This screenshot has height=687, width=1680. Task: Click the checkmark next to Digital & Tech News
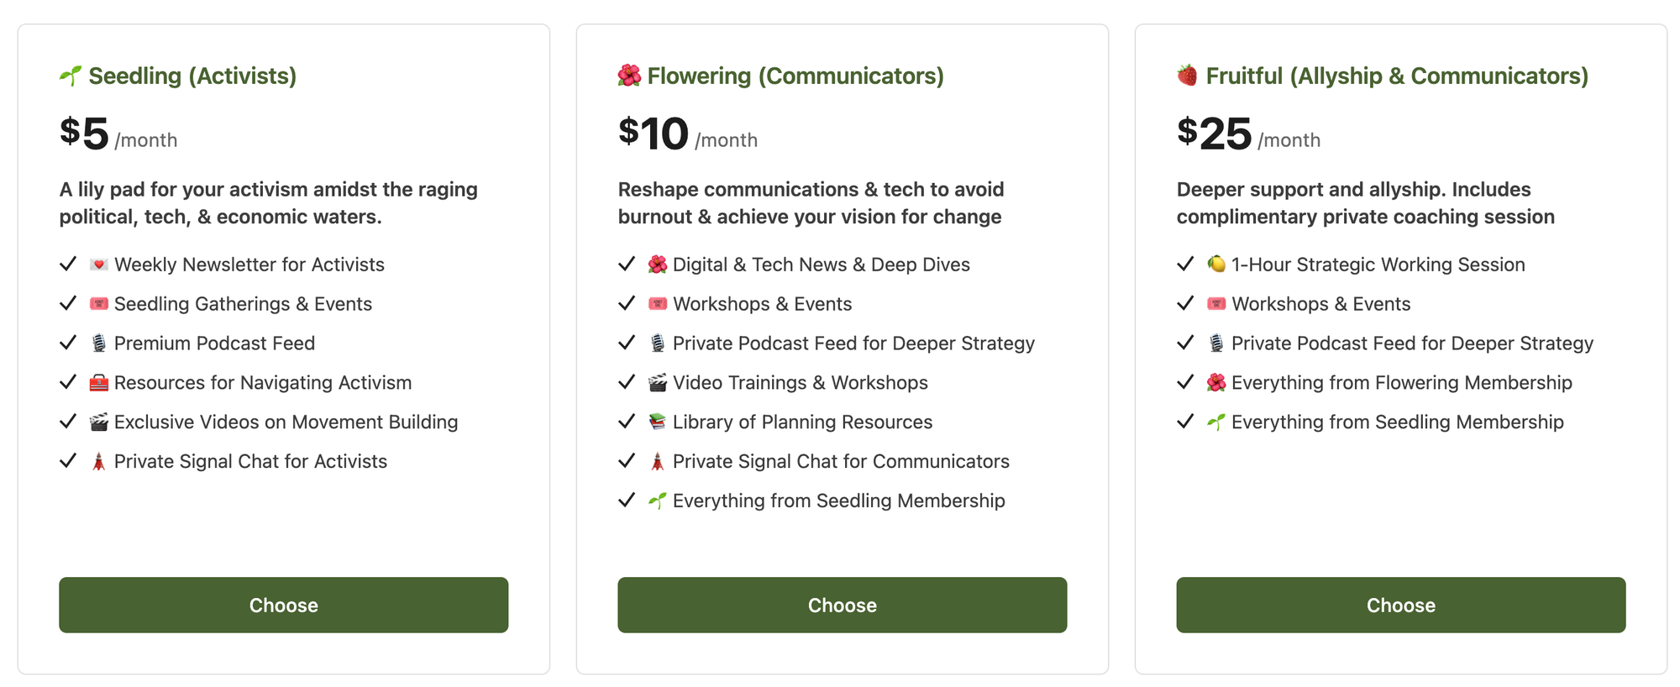(627, 264)
